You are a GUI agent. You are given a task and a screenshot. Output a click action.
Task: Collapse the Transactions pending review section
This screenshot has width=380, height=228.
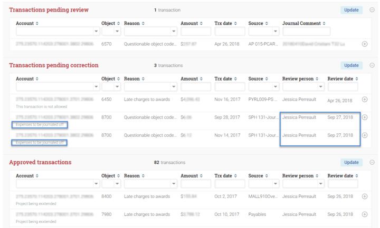[x=372, y=10]
